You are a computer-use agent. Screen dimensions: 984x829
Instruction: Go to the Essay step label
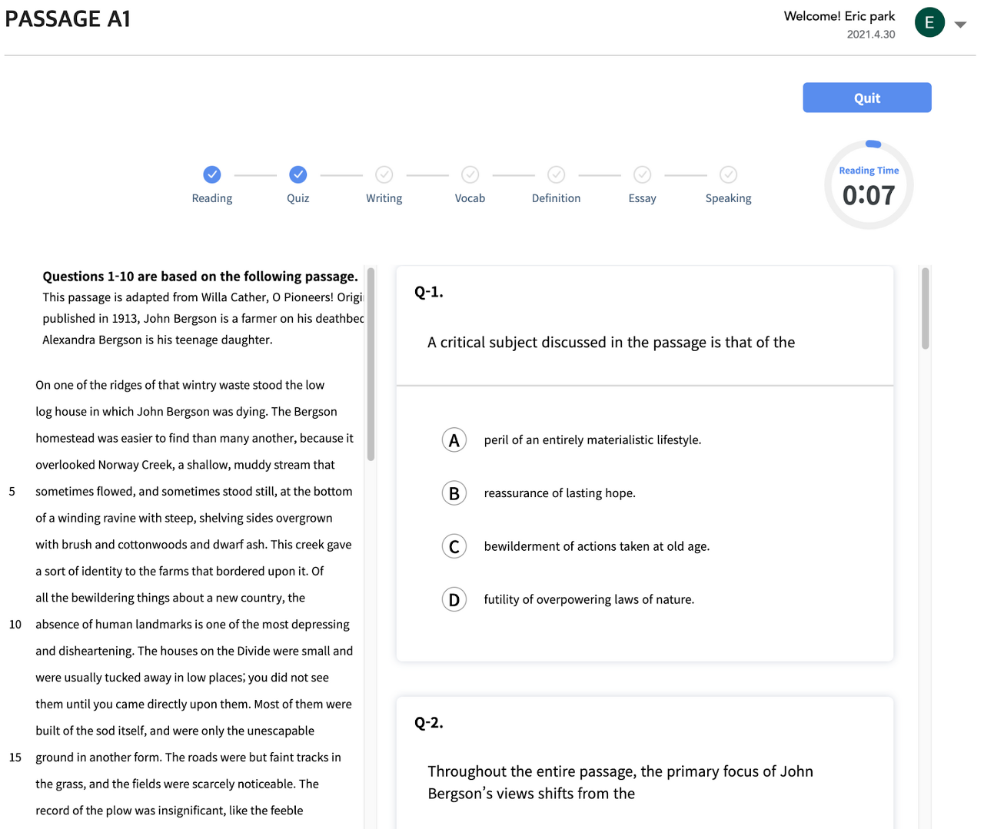(x=643, y=198)
